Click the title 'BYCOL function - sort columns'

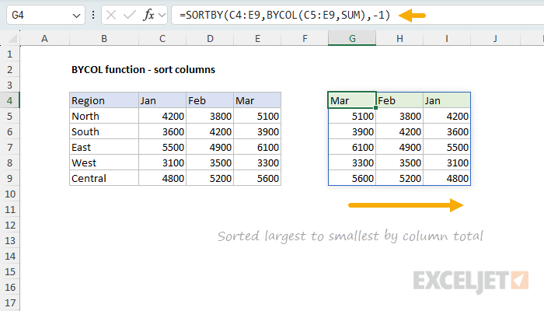(x=143, y=70)
